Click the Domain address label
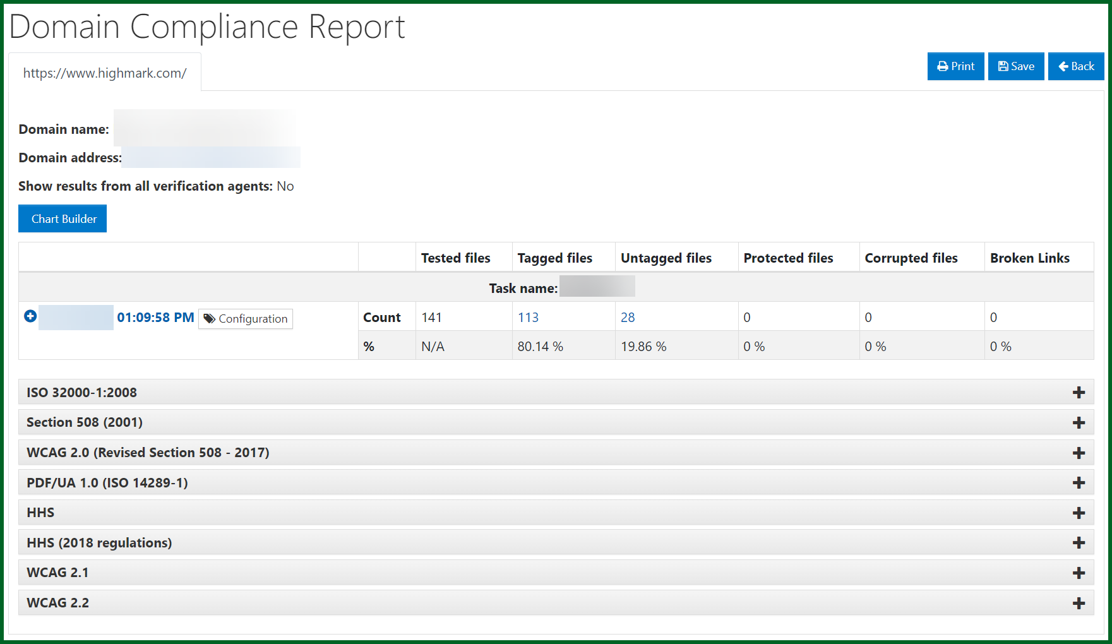 tap(70, 158)
